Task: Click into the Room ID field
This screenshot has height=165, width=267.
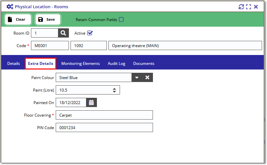Action: tap(44, 33)
